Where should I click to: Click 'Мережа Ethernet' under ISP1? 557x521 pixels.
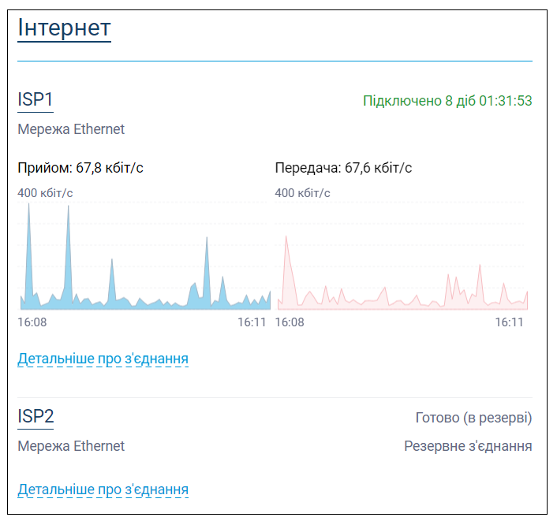click(71, 129)
